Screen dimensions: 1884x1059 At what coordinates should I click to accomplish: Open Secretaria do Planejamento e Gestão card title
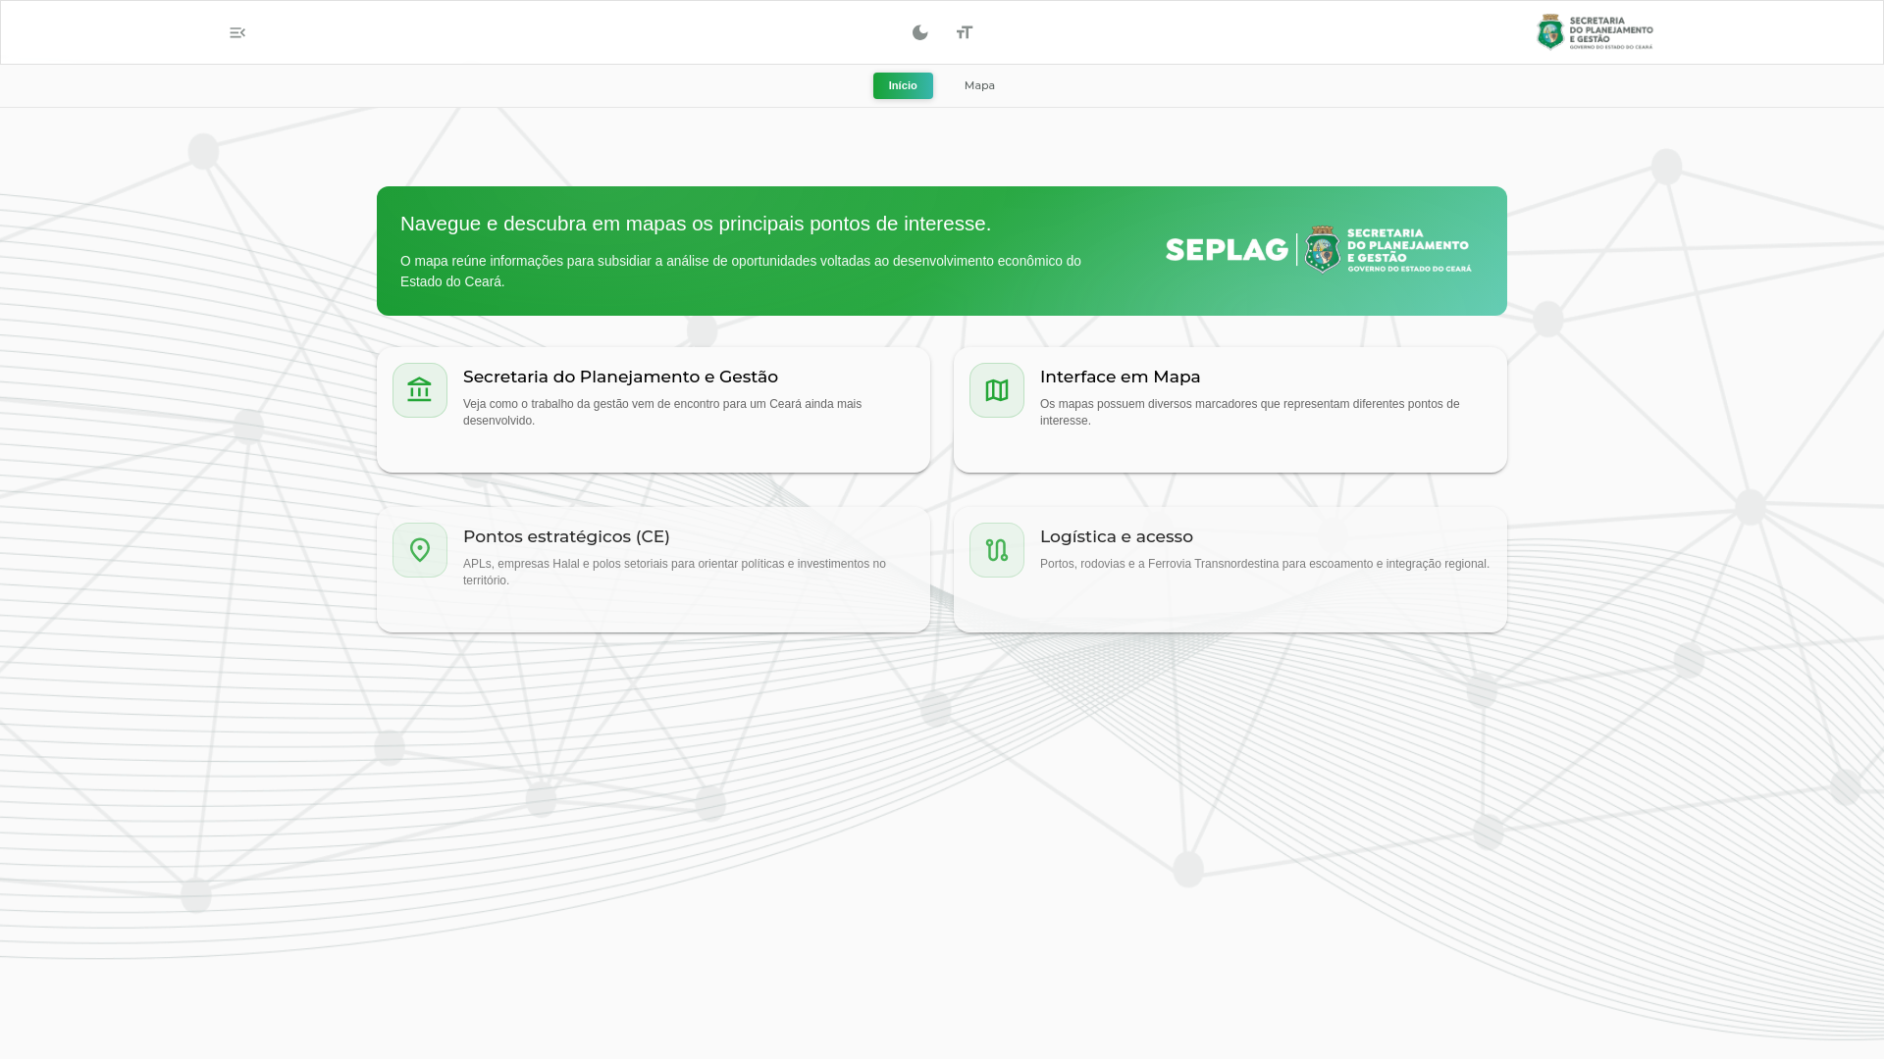tap(620, 377)
